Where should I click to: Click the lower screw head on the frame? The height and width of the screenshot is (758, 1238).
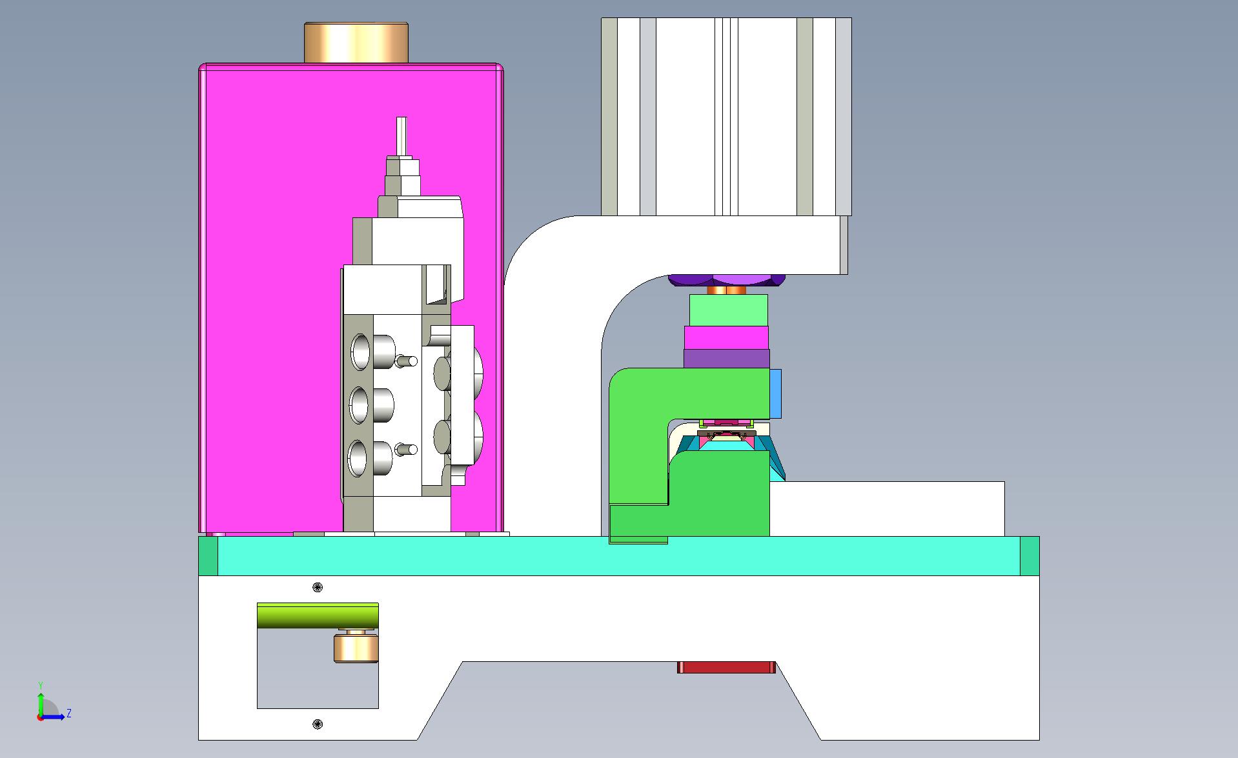click(317, 724)
